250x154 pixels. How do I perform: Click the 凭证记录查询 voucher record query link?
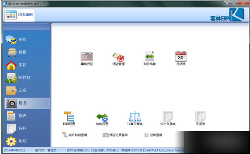tap(115, 135)
